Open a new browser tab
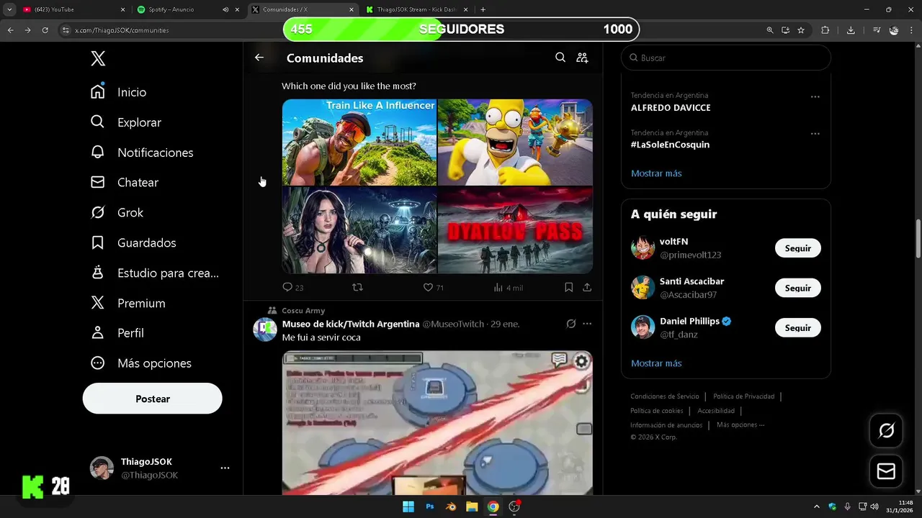922x518 pixels. point(483,9)
